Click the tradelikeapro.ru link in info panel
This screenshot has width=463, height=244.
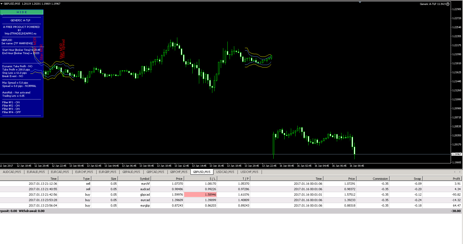[x=20, y=33]
